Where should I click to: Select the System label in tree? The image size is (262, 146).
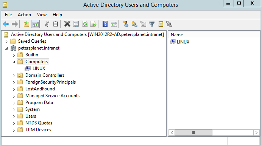click(33, 109)
